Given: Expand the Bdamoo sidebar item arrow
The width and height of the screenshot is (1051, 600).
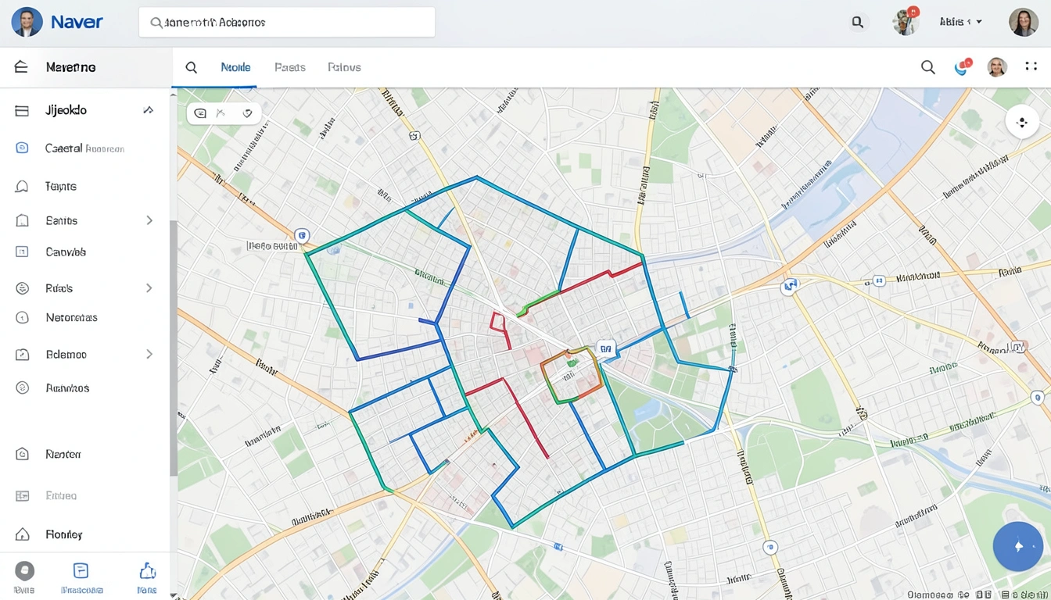Looking at the screenshot, I should coord(149,355).
